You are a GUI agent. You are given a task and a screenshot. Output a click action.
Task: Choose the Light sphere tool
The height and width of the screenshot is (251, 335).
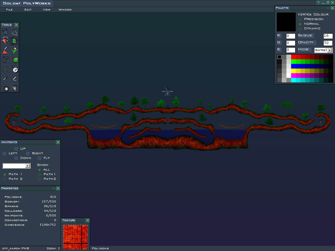click(5, 87)
